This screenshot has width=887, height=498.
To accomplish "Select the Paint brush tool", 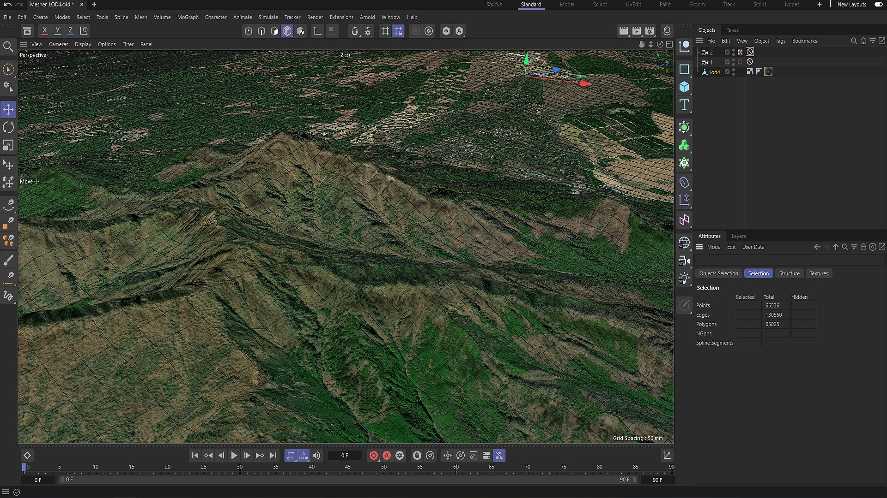I will point(8,261).
